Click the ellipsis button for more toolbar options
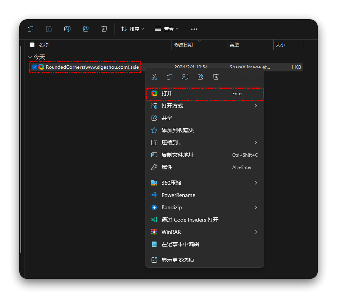Screen dimensions: 337x298 (x=194, y=29)
